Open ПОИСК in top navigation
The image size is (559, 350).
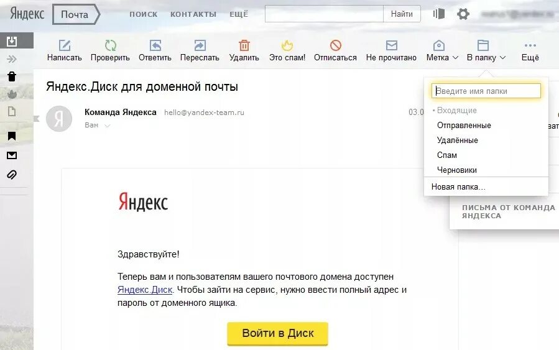tap(143, 14)
